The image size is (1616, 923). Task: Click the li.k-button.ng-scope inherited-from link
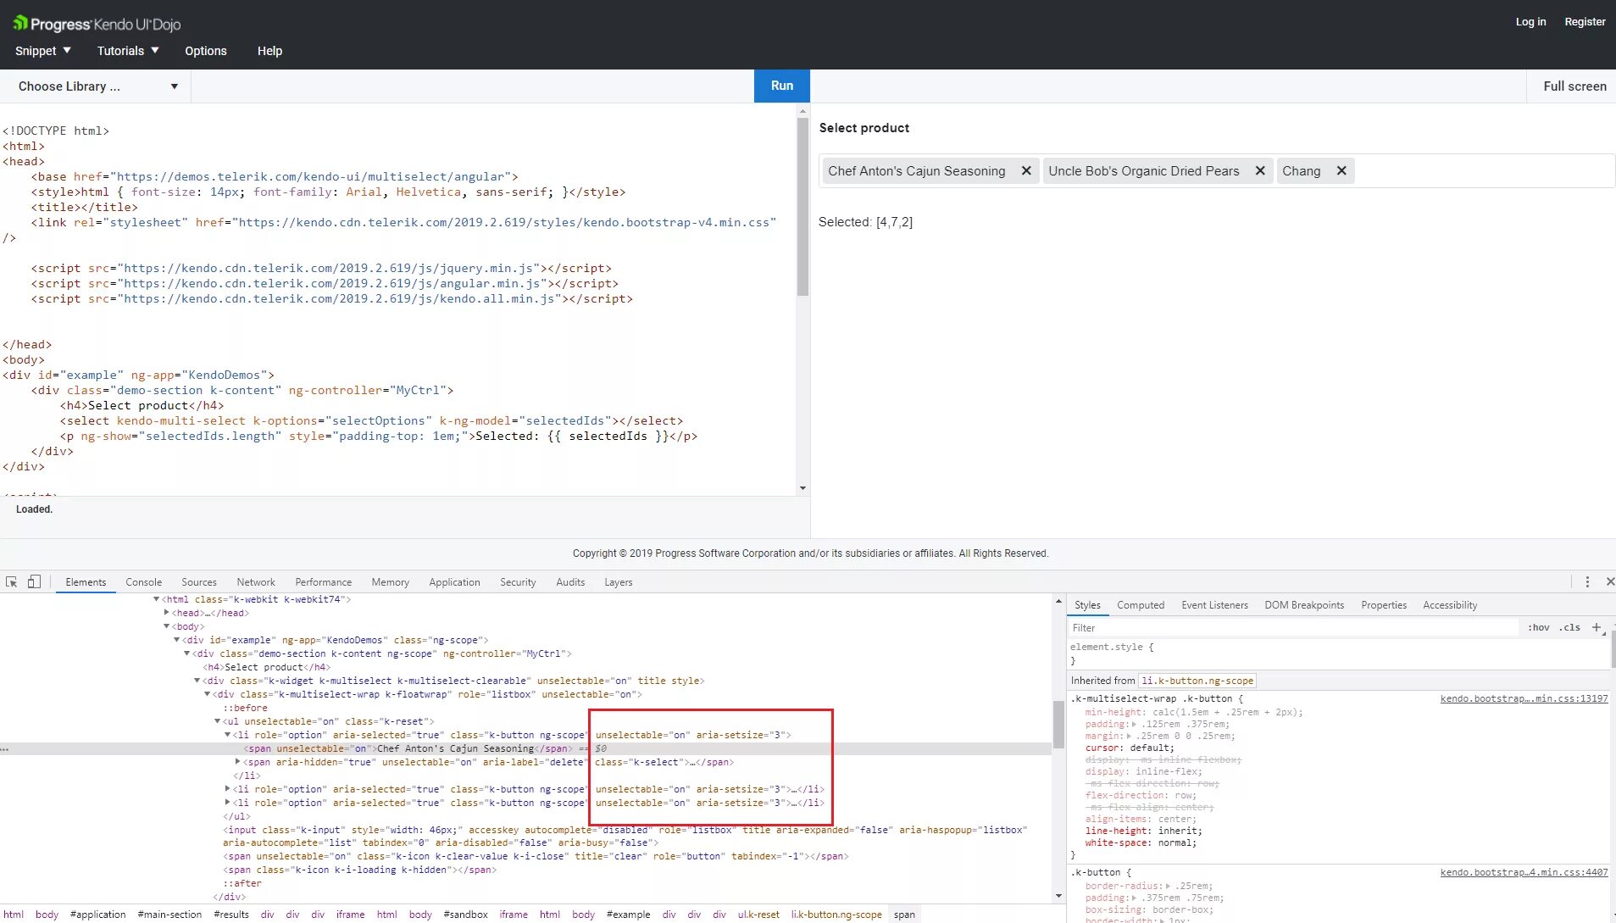click(1197, 681)
